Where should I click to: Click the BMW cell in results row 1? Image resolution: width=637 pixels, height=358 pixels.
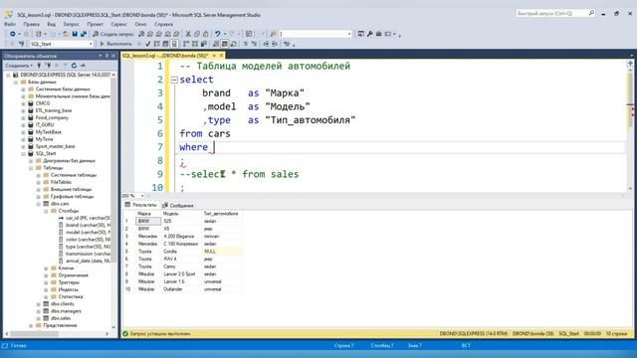[x=148, y=221]
